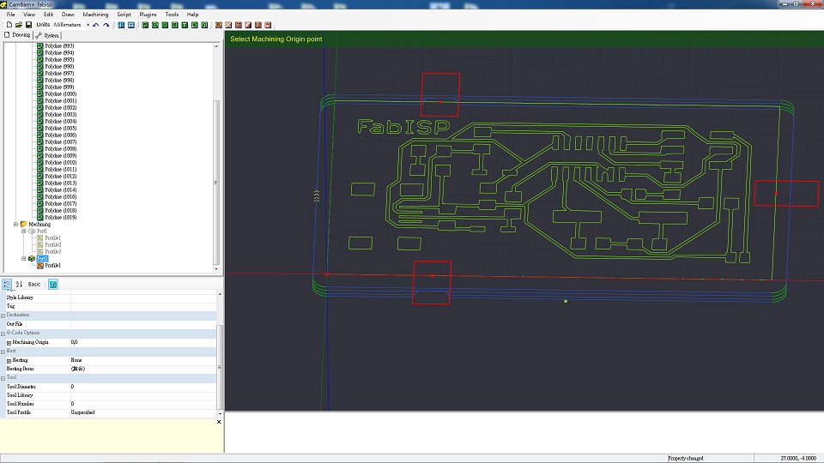Click the blue Undo arrow
This screenshot has width=824, height=463.
tap(95, 25)
